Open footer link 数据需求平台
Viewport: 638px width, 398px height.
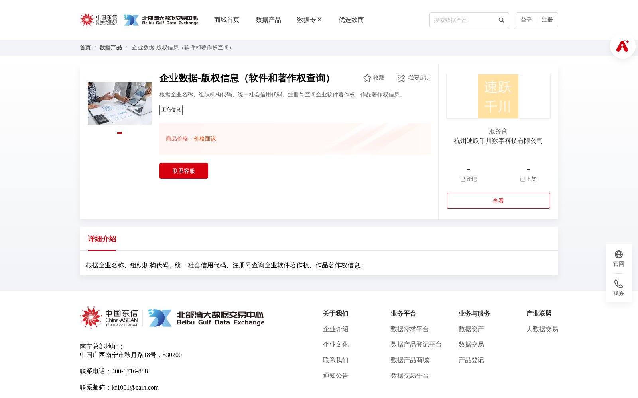click(x=410, y=329)
